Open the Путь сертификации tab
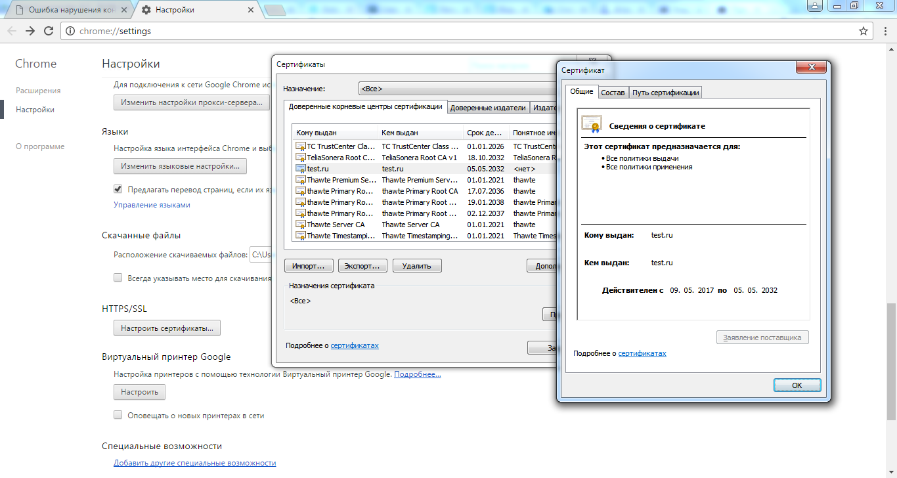 [x=665, y=93]
